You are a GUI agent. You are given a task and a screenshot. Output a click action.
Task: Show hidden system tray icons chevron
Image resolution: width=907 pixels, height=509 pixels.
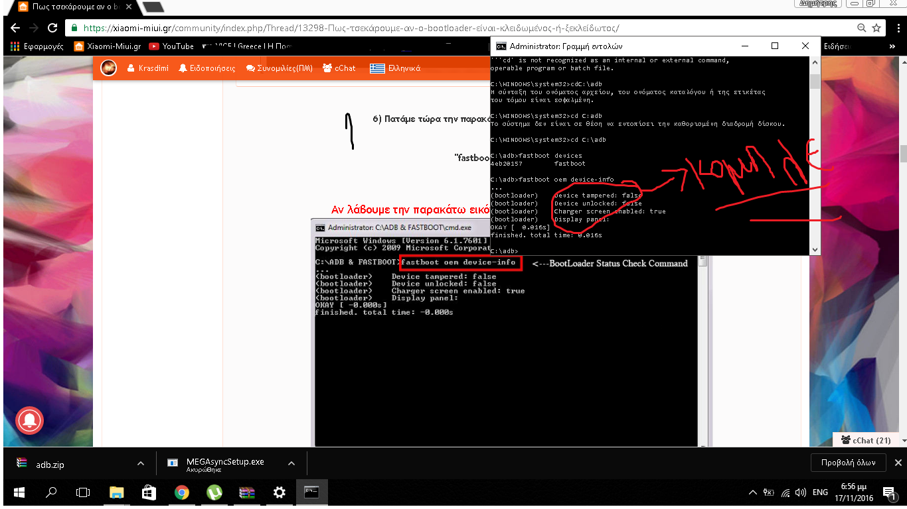(x=752, y=492)
